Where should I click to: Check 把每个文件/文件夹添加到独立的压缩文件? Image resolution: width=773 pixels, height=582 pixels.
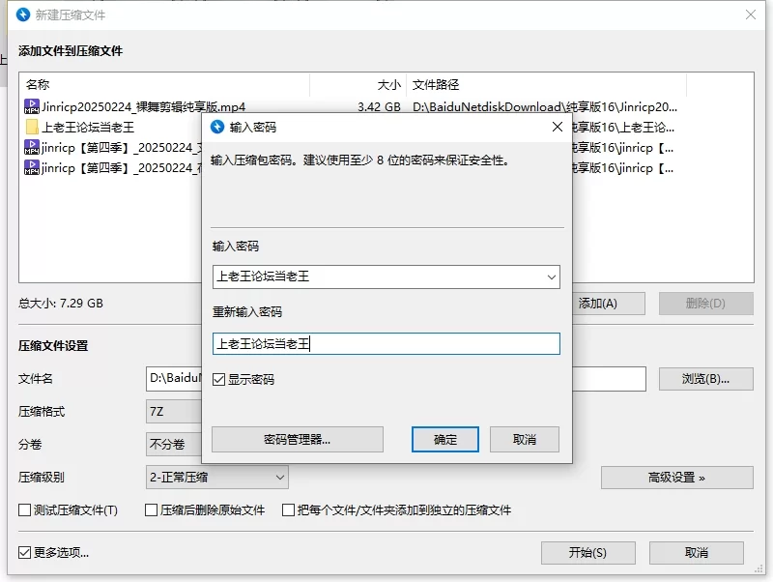(288, 510)
